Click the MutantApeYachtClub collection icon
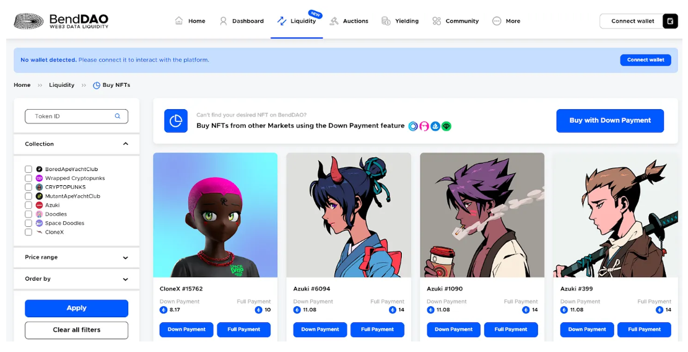This screenshot has height=352, width=688. tap(39, 196)
